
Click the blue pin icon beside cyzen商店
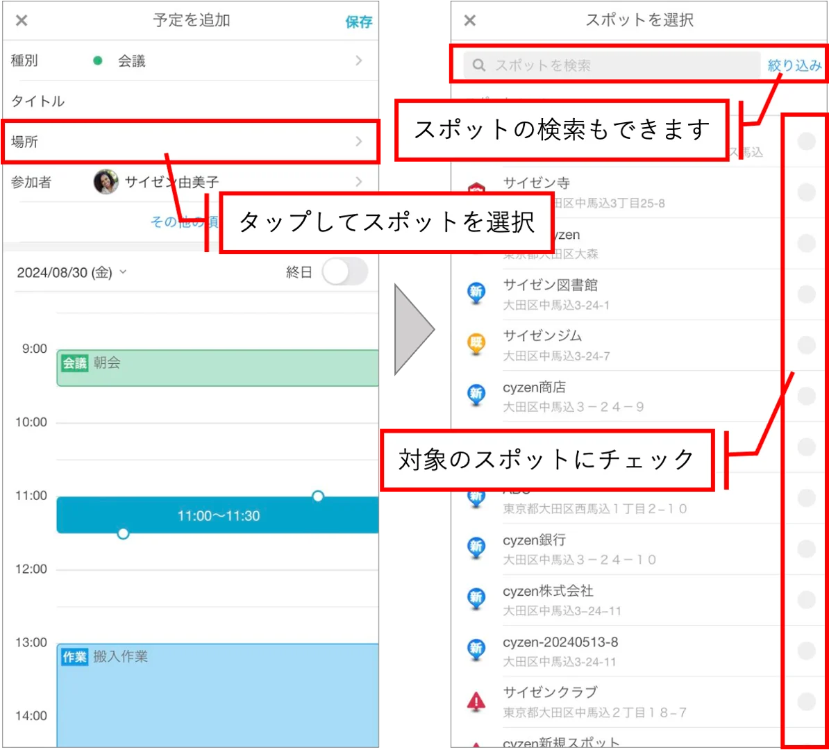[x=476, y=394]
